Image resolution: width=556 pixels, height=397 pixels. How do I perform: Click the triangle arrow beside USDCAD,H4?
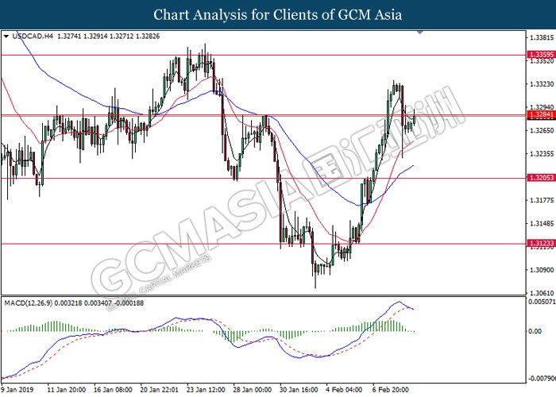point(6,37)
